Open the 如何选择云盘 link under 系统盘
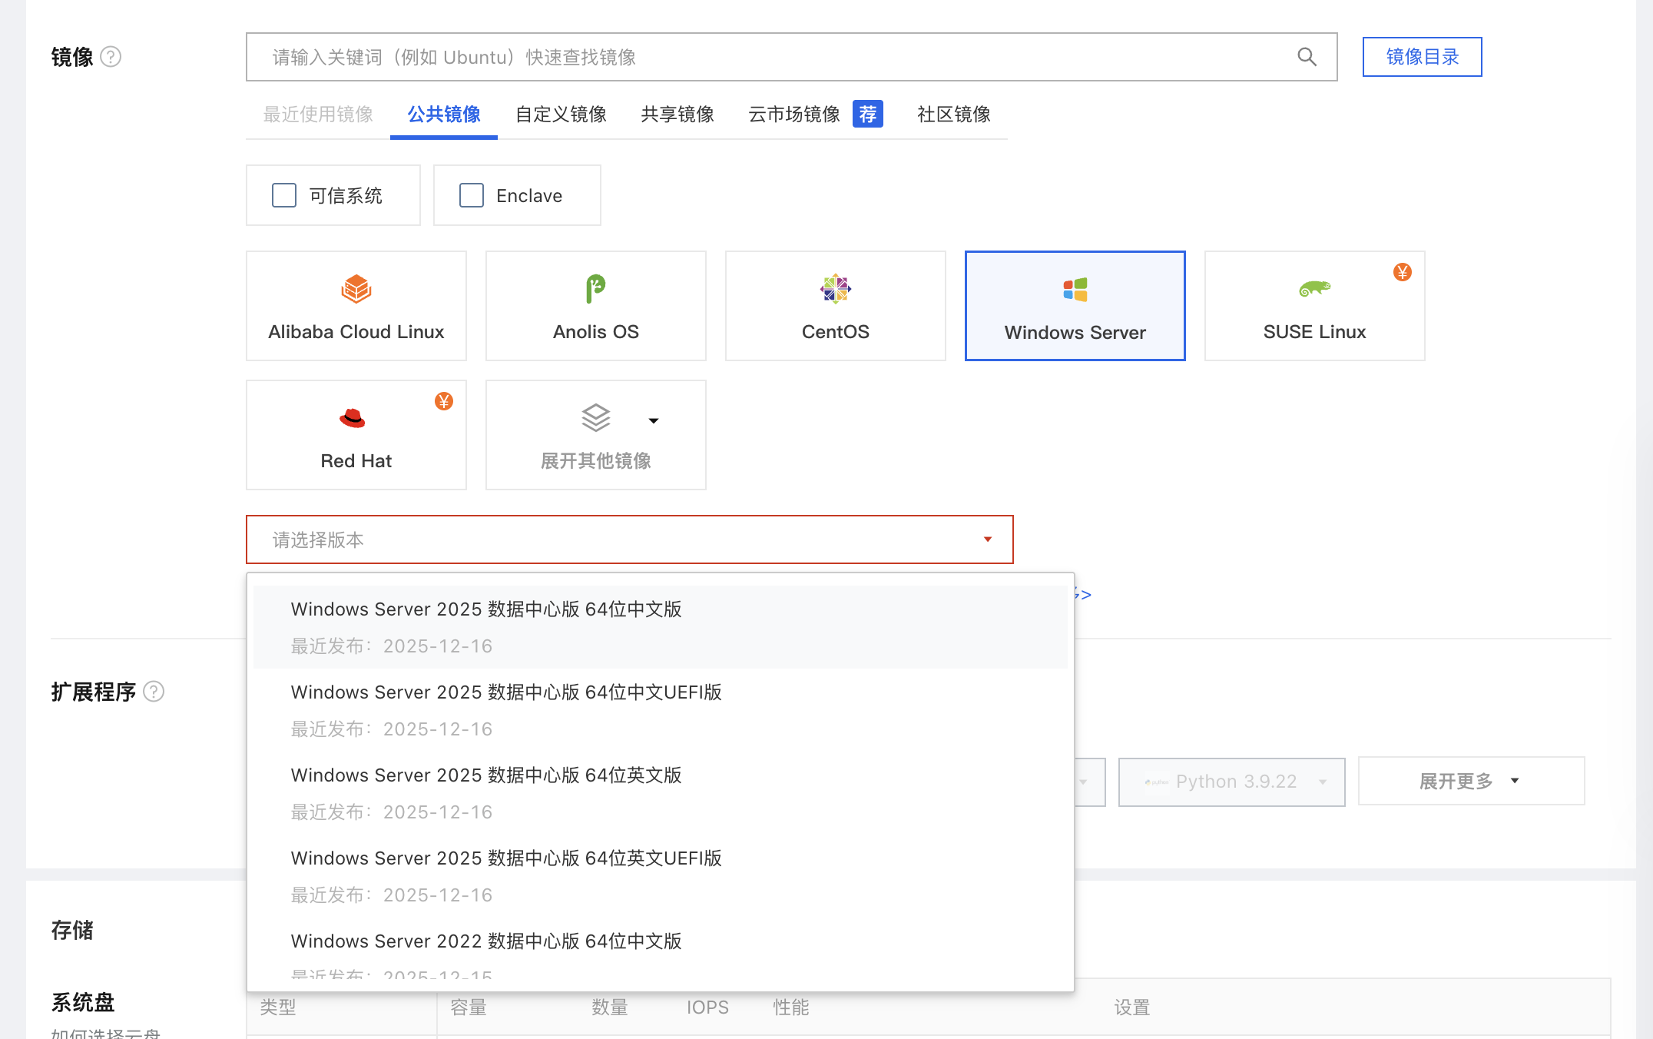This screenshot has height=1039, width=1653. 106,1033
